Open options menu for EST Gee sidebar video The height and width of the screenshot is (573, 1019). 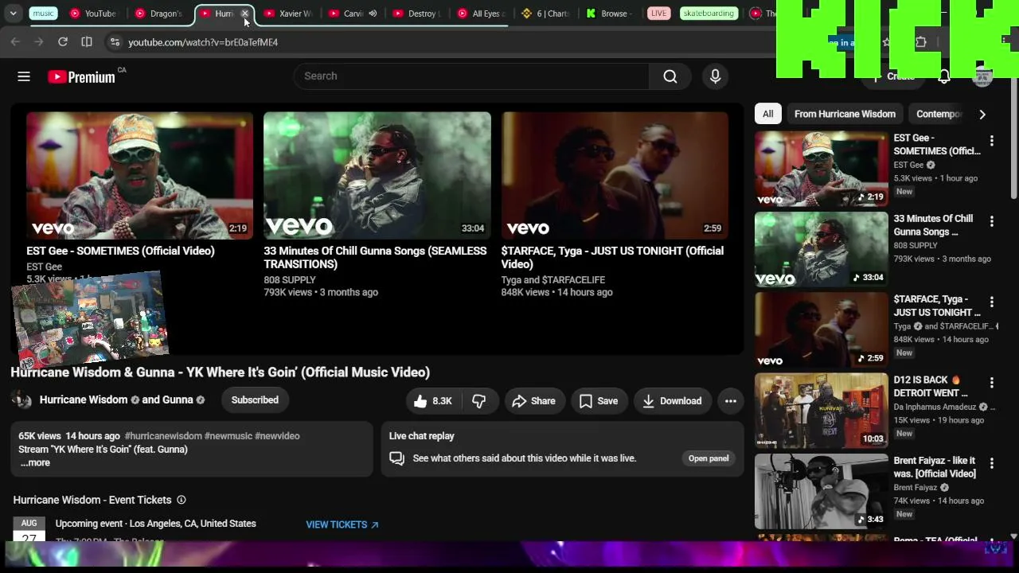pos(992,141)
